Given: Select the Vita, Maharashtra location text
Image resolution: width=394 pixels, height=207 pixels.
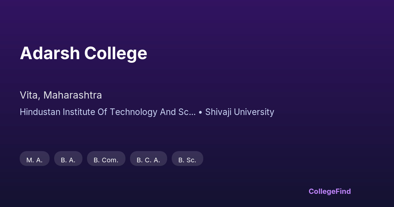Looking at the screenshot, I should (x=61, y=95).
